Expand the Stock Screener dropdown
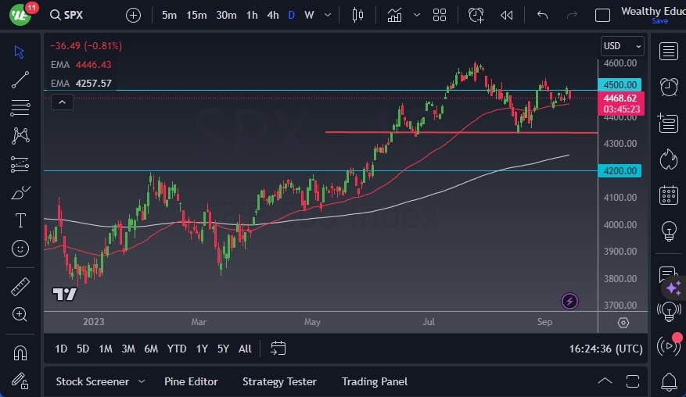The height and width of the screenshot is (397, 686). (142, 381)
